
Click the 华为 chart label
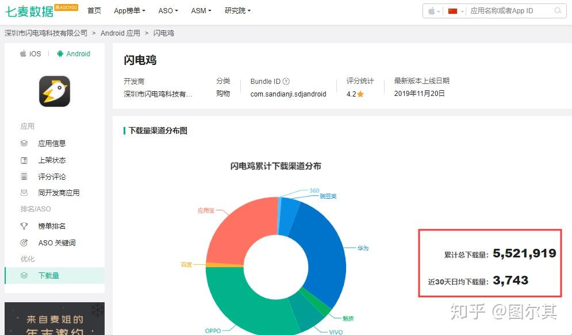(x=363, y=248)
